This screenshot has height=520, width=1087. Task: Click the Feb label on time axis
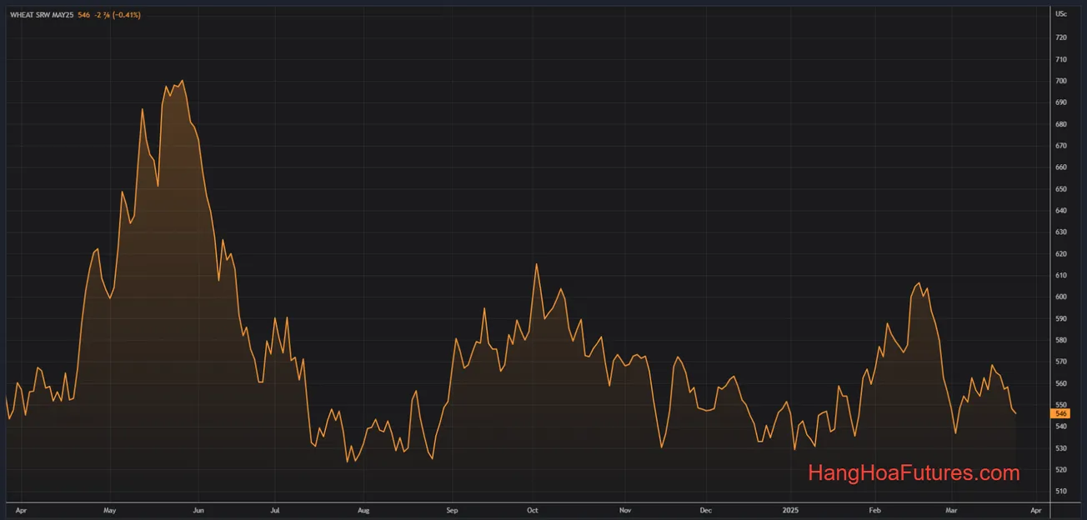pyautogui.click(x=874, y=509)
